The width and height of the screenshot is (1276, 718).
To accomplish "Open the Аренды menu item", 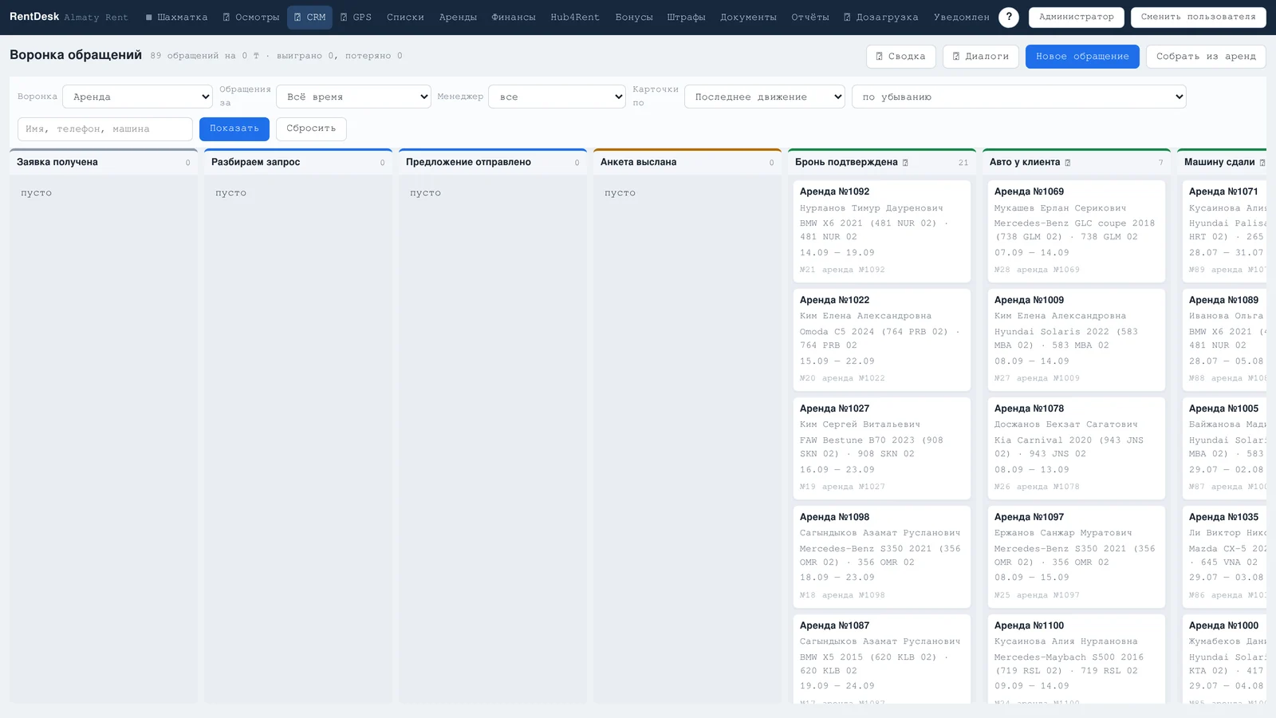I will click(458, 17).
